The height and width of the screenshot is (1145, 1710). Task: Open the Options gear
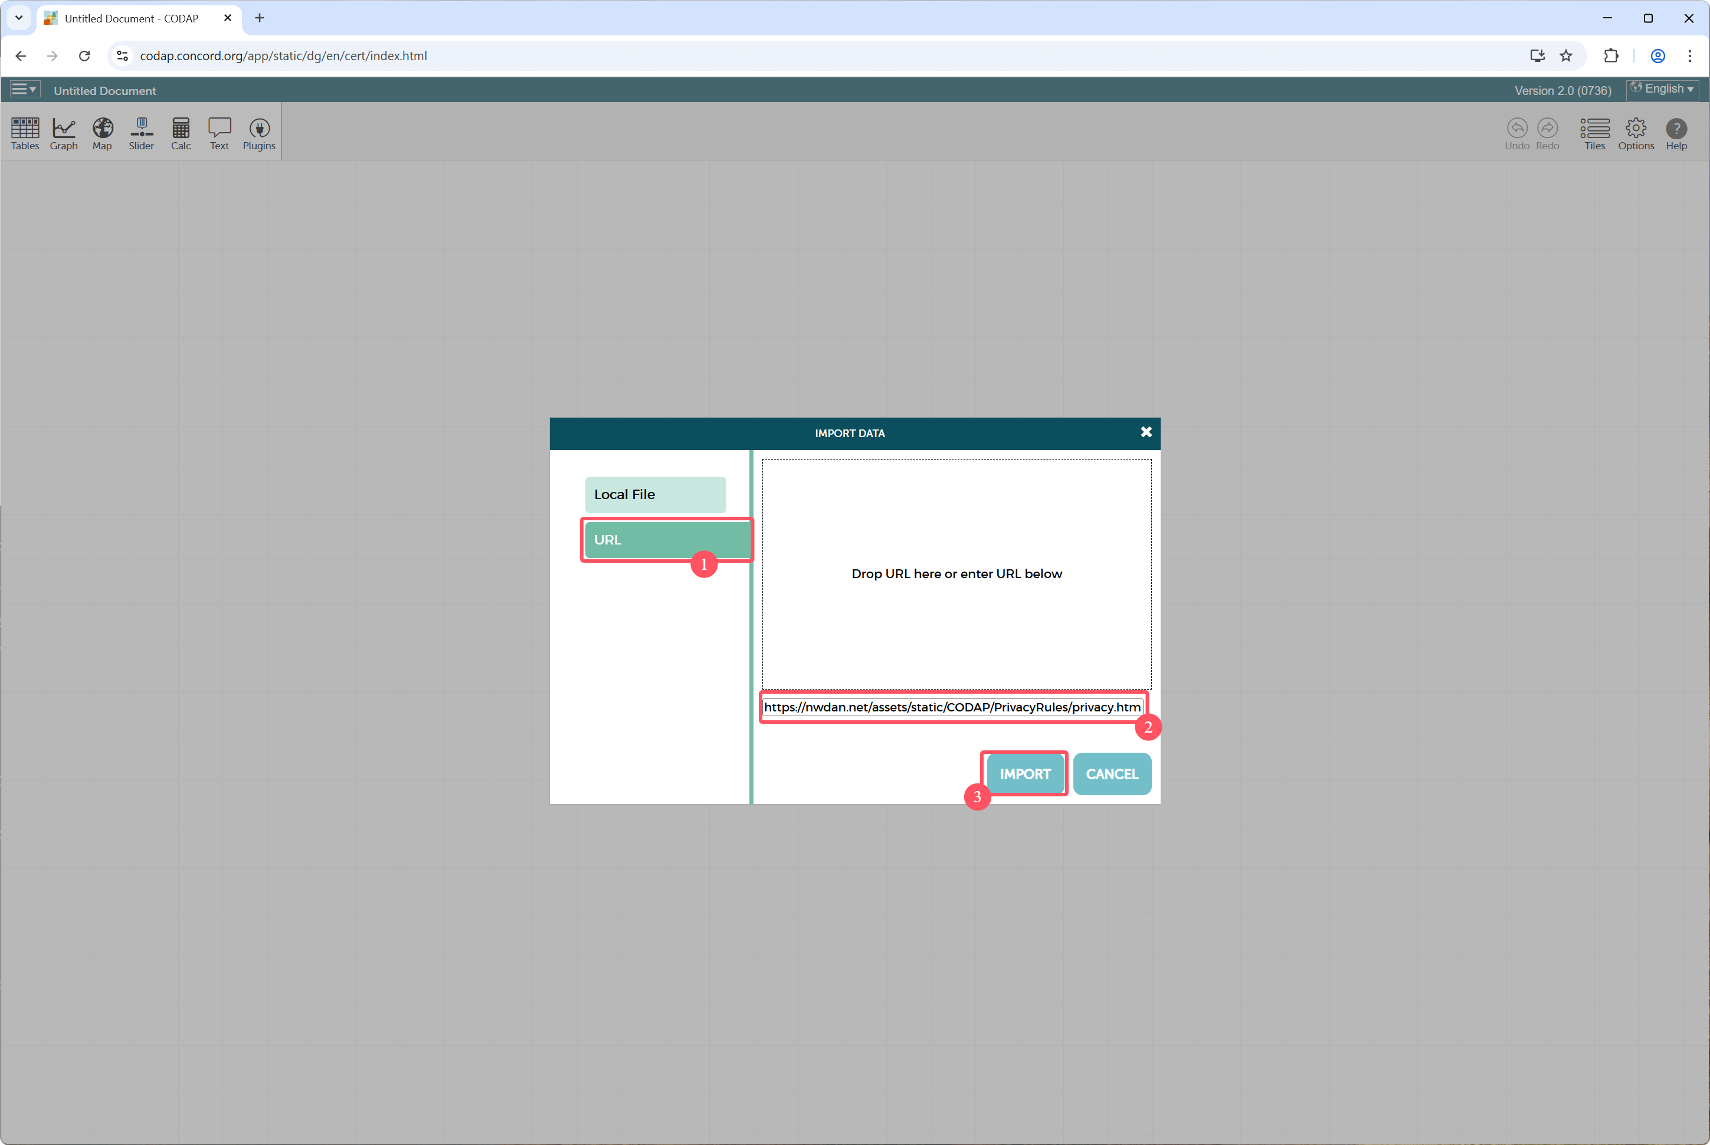point(1636,134)
